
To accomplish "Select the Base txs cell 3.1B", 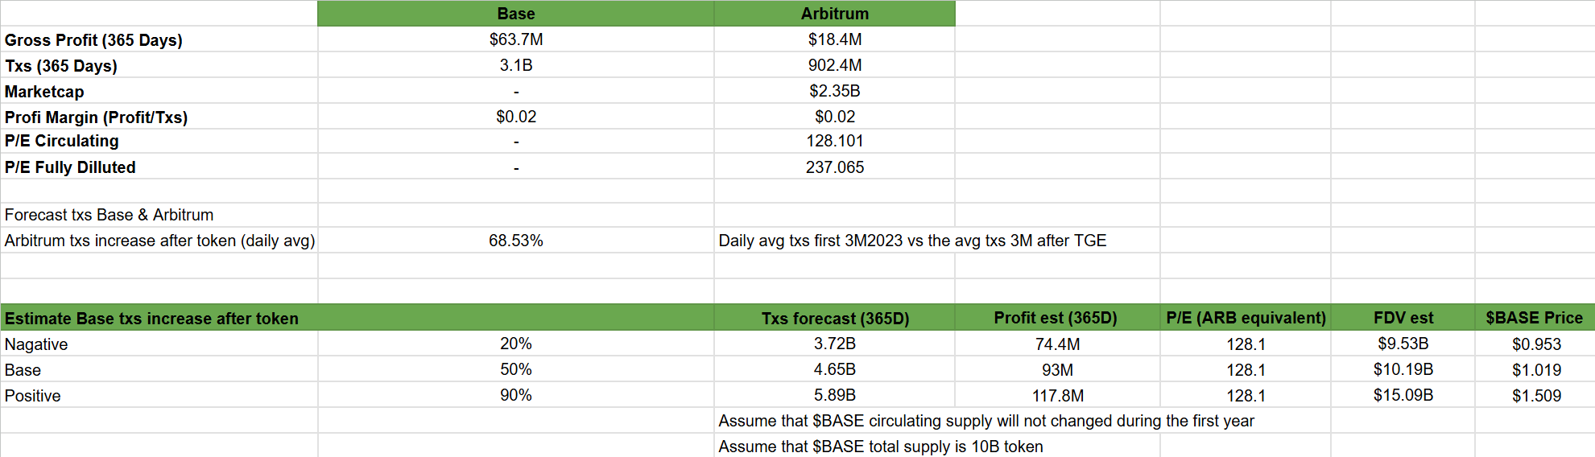I will 515,65.
